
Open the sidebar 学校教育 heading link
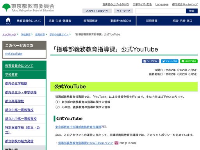tap(11, 75)
